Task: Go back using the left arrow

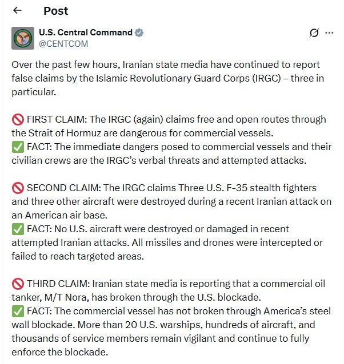Action: tap(18, 10)
